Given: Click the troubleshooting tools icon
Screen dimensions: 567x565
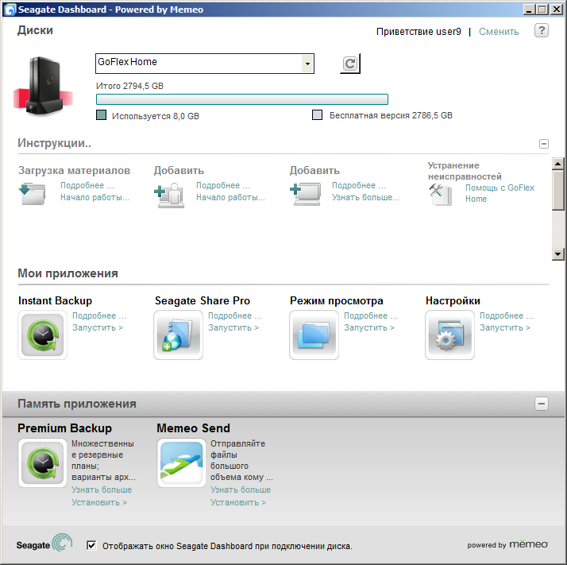Looking at the screenshot, I should 441,195.
